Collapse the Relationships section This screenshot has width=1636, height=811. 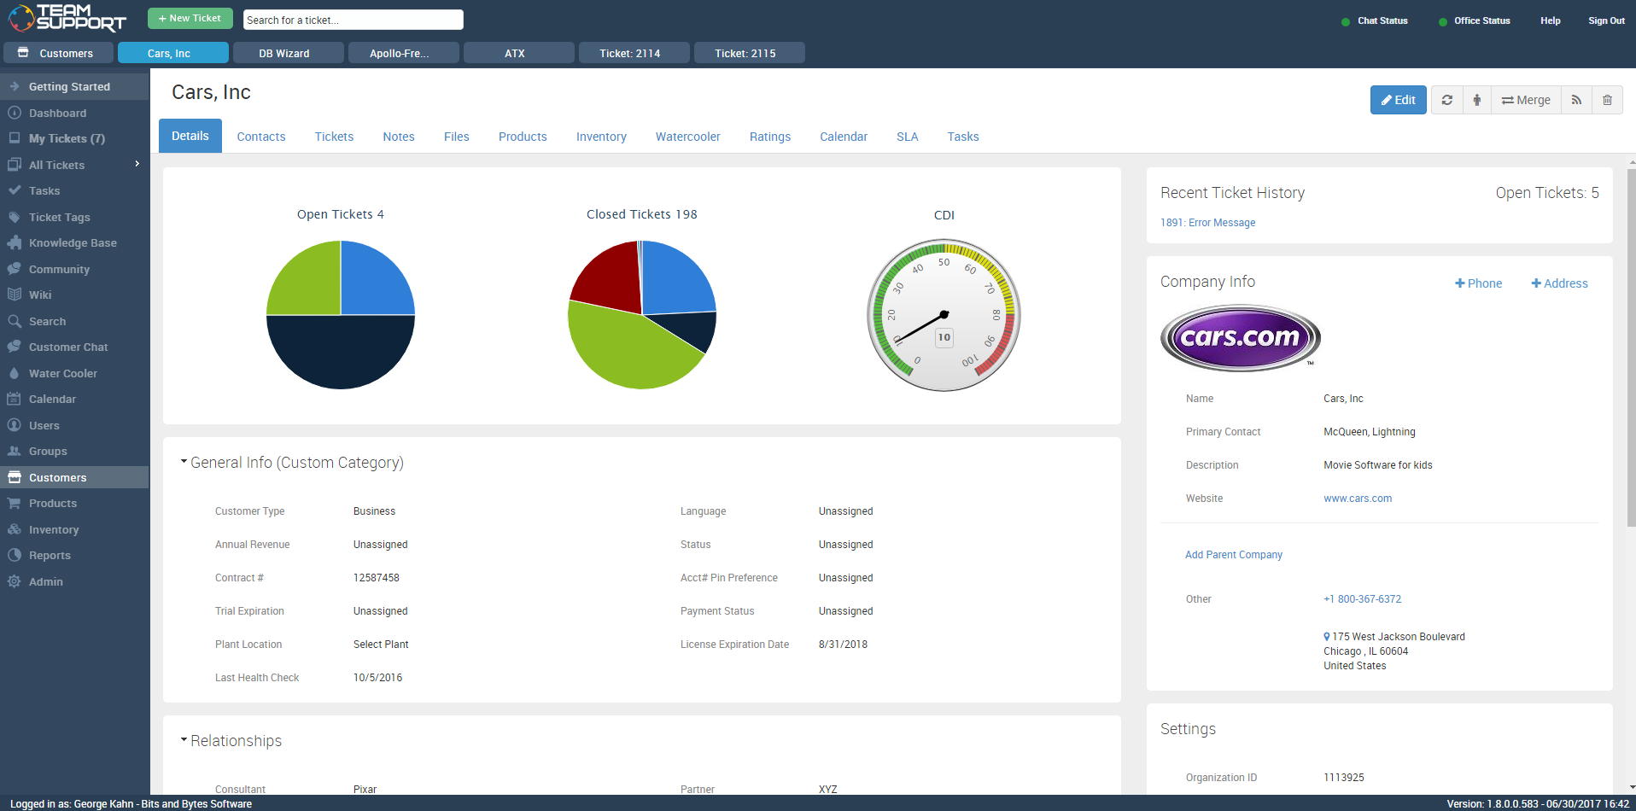(184, 740)
